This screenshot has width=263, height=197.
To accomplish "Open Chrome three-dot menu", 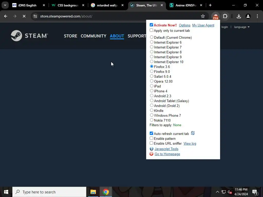I will tap(257, 16).
